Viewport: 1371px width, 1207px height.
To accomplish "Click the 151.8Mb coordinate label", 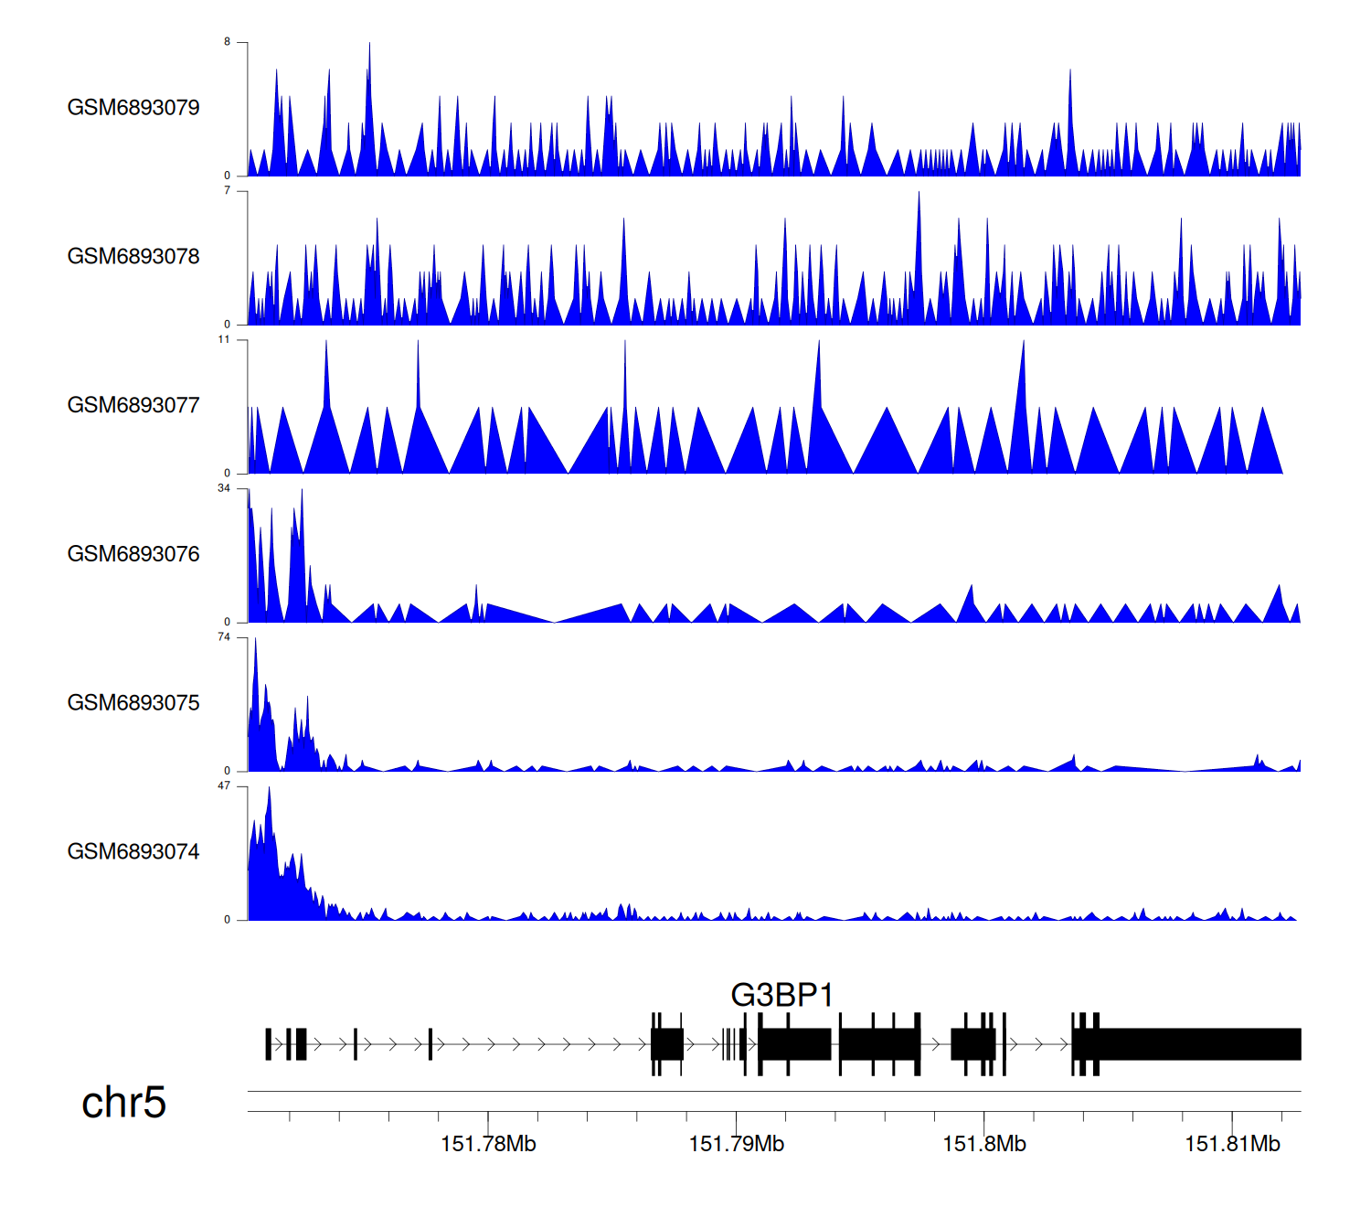I will [984, 1144].
